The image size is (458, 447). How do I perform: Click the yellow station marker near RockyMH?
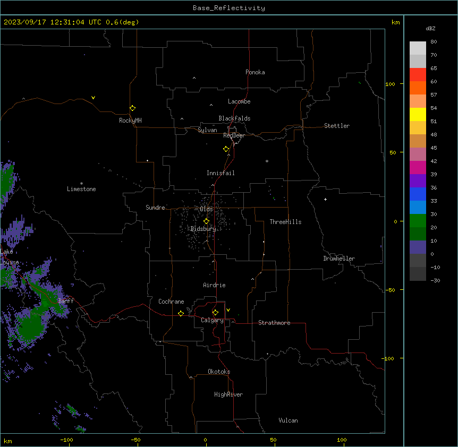click(133, 108)
